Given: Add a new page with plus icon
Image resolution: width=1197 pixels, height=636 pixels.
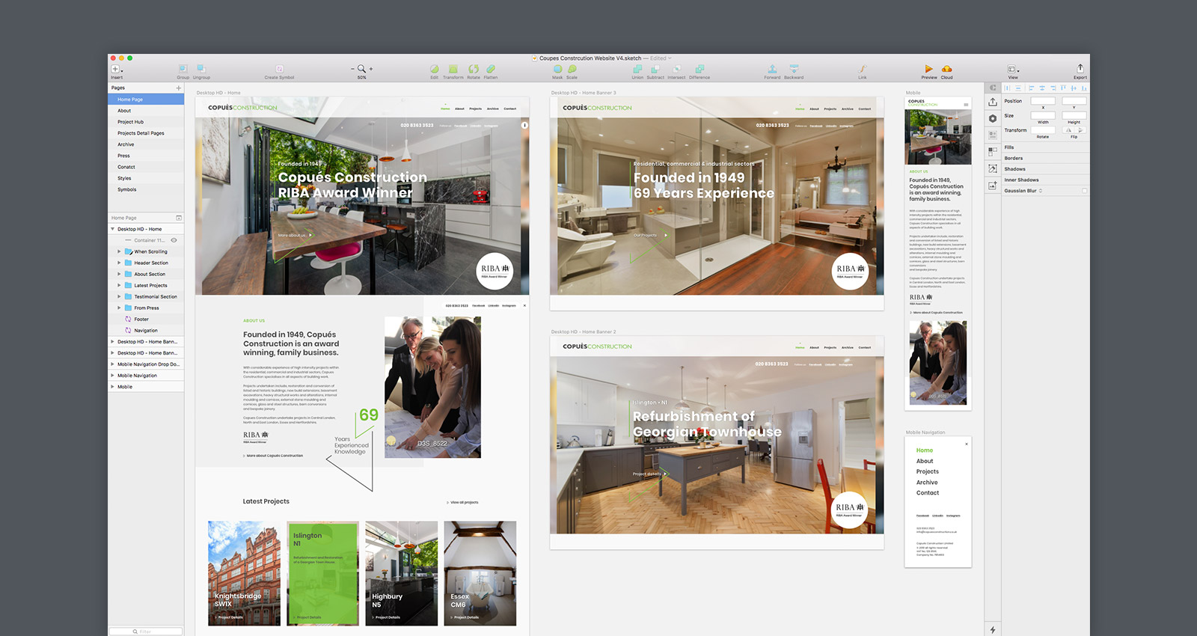Looking at the screenshot, I should tap(178, 88).
